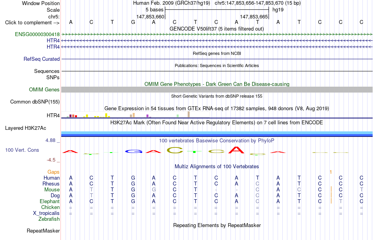Open the RefSeq Curated track label

(42, 59)
